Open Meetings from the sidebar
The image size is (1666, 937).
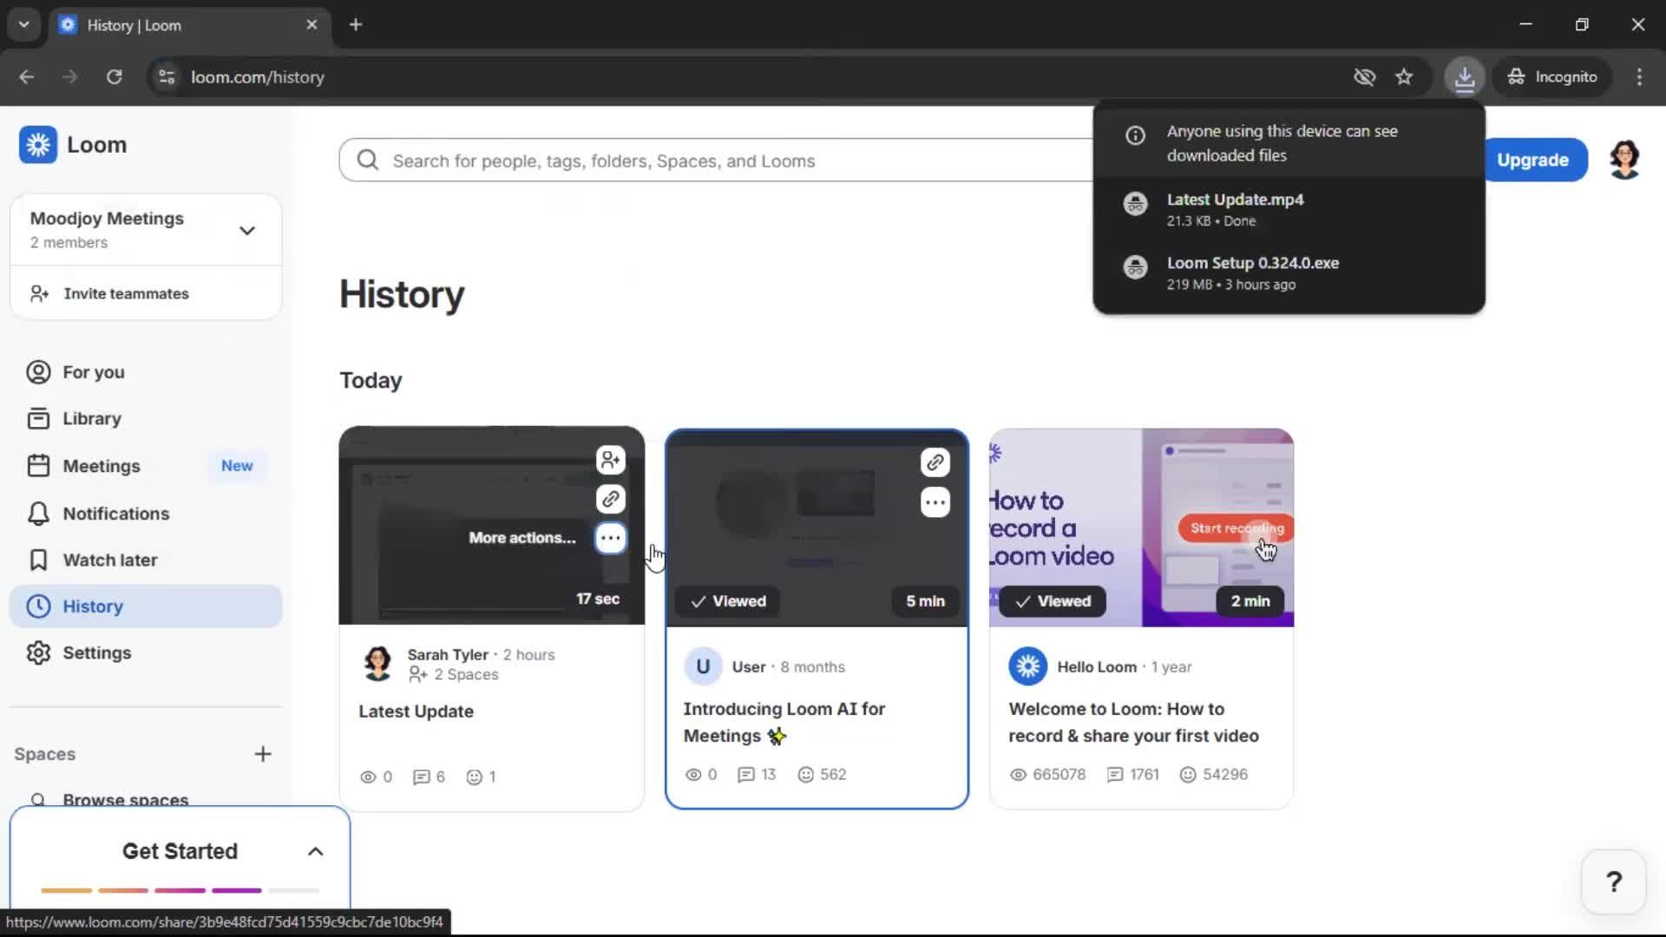point(102,465)
